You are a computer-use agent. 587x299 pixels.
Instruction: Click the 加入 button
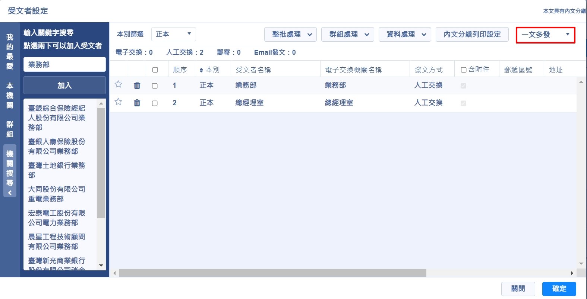(x=64, y=86)
